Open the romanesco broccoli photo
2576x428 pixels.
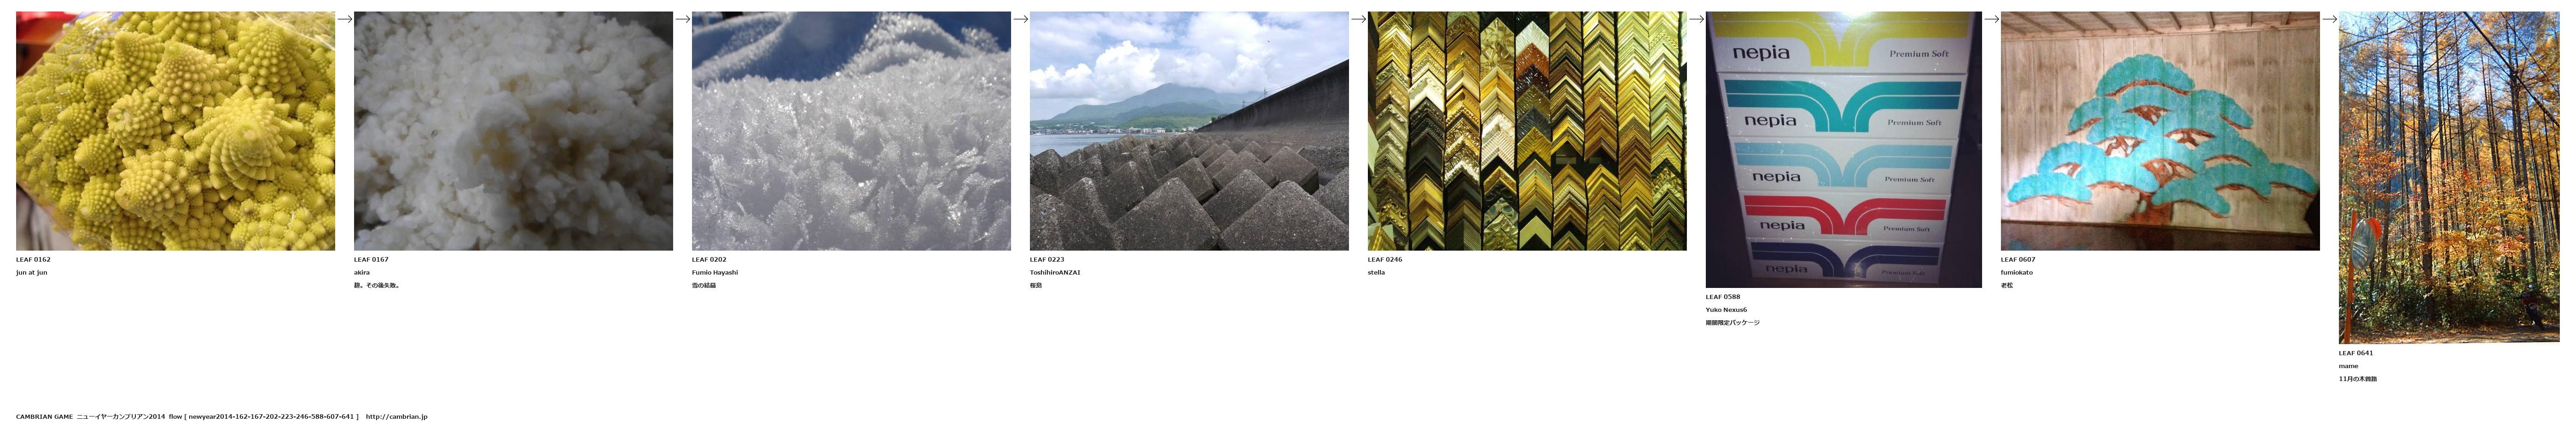[175, 131]
